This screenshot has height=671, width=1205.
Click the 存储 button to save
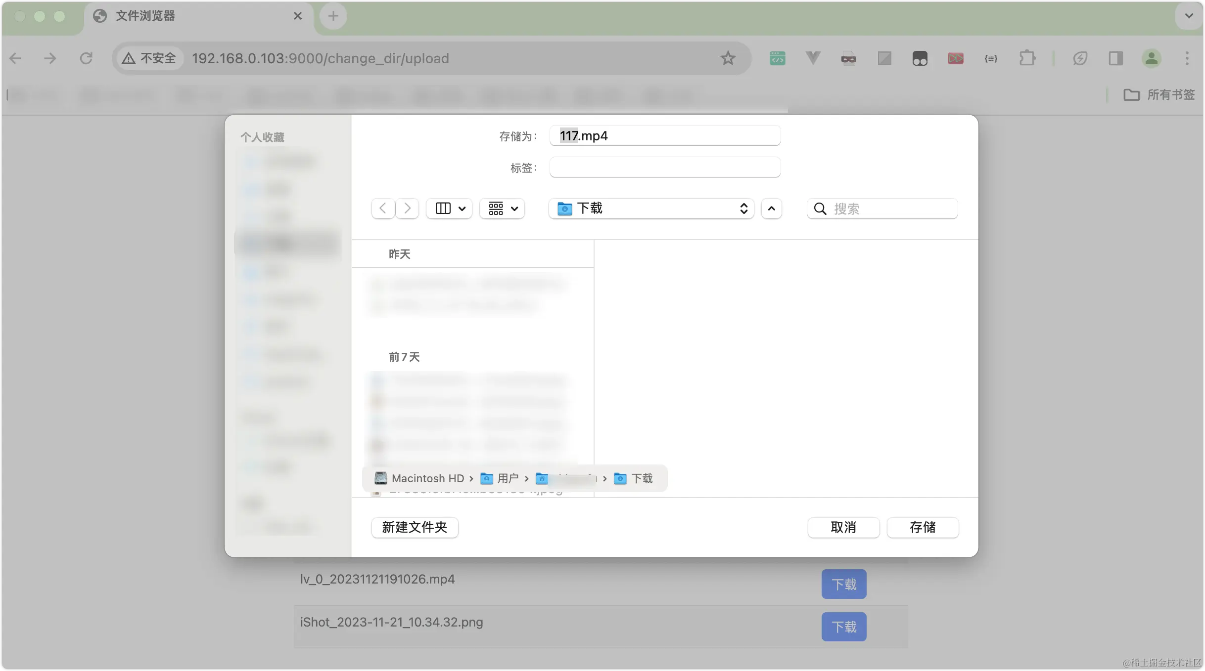922,528
